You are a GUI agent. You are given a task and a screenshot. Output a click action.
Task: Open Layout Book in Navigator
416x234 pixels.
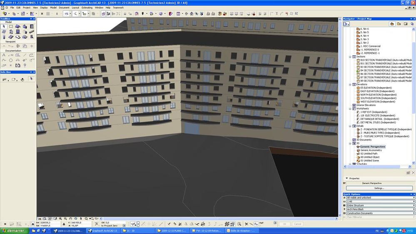click(406, 24)
